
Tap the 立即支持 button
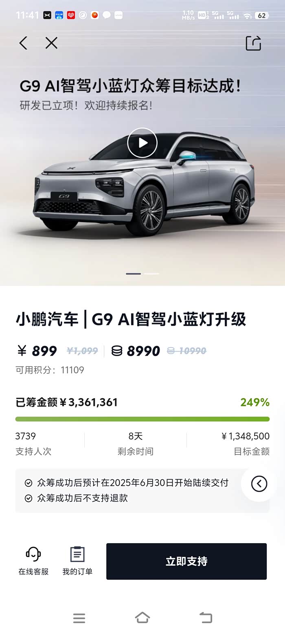point(186,561)
